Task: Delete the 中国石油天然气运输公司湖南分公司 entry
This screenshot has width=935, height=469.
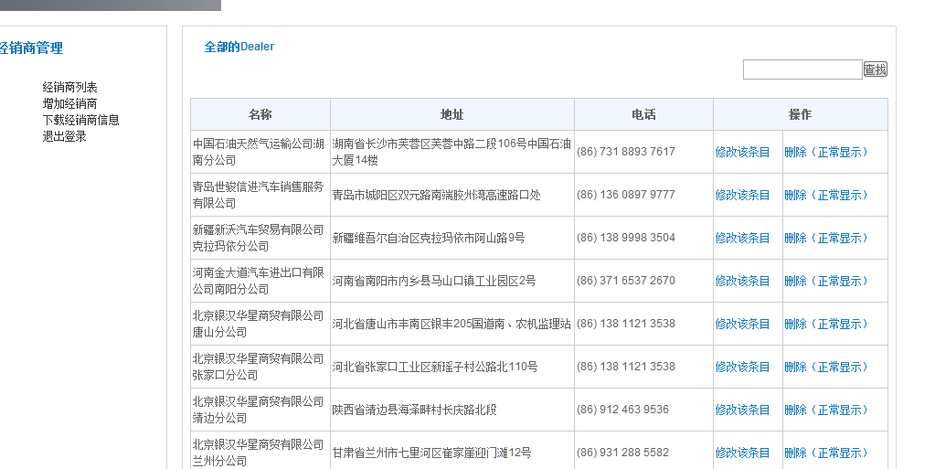Action: click(x=826, y=152)
